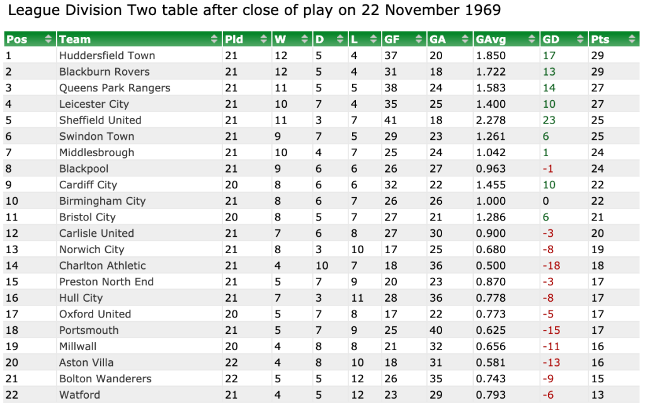Screen dimensions: 645x405
Task: Click sort arrows icon in Pos column
Action: [x=49, y=39]
